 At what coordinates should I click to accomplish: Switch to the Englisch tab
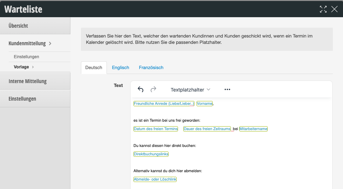(x=121, y=68)
